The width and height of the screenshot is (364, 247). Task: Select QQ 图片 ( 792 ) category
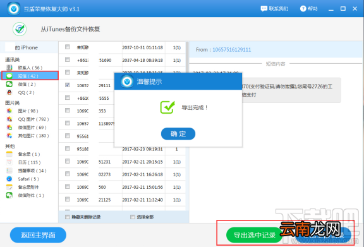(33, 119)
